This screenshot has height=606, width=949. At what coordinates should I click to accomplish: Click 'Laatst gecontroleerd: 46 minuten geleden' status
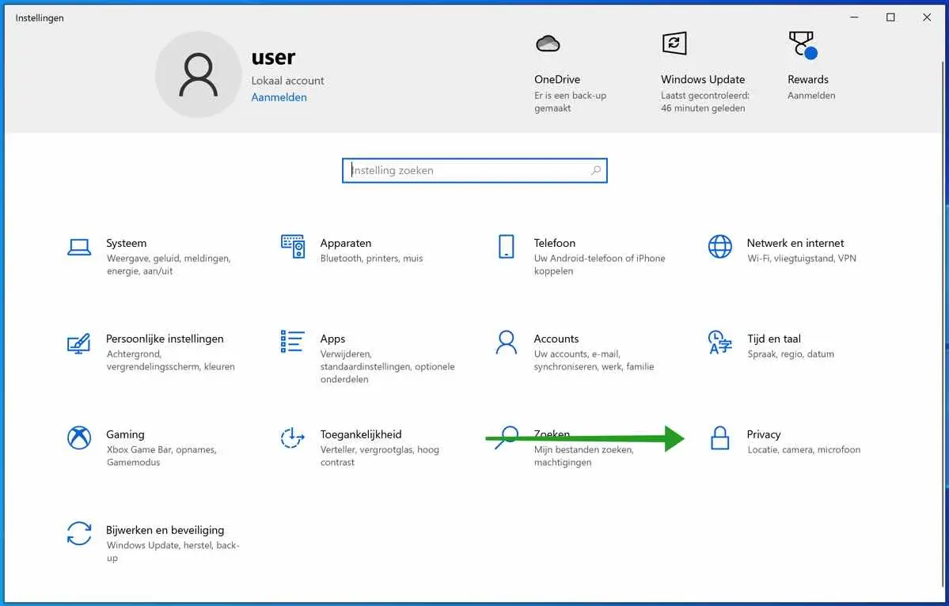pos(705,101)
